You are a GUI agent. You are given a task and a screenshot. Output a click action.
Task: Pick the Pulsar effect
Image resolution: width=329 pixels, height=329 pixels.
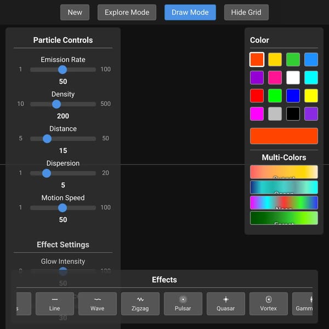point(183,304)
